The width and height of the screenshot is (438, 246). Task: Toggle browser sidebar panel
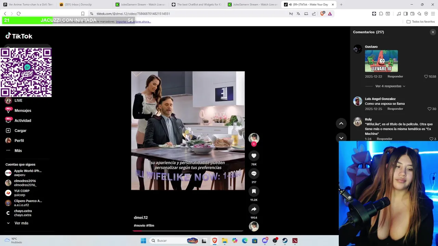tap(405, 14)
